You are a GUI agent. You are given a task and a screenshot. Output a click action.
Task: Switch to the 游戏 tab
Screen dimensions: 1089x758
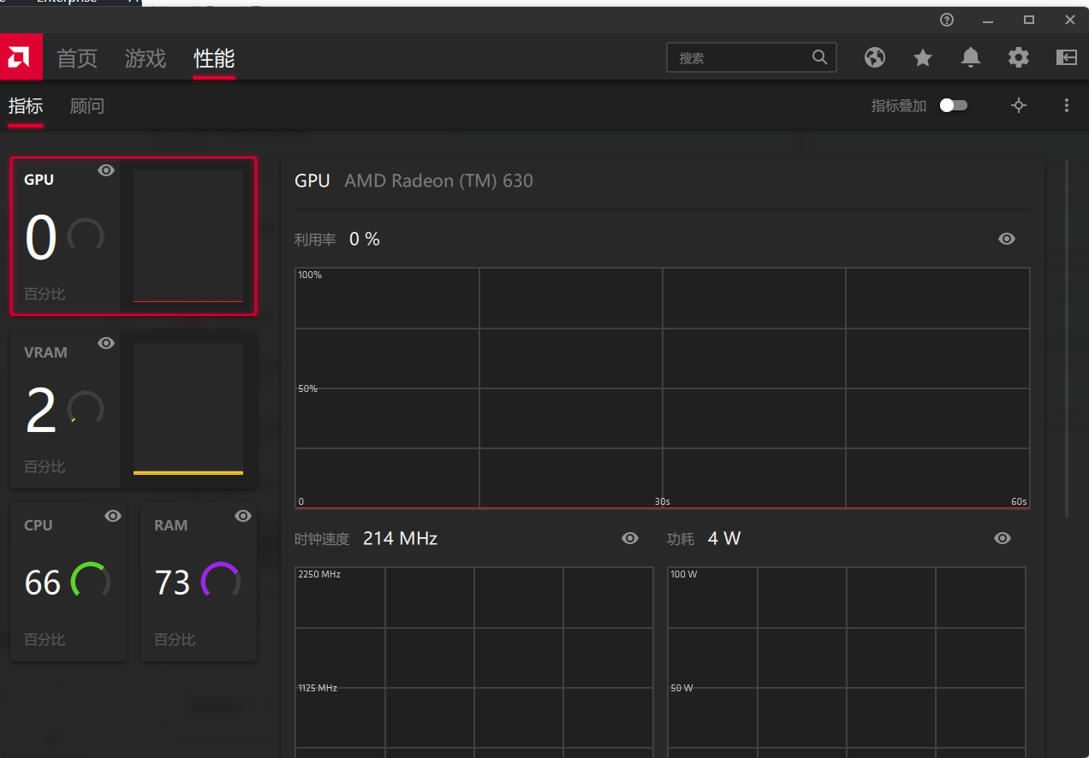coord(146,58)
